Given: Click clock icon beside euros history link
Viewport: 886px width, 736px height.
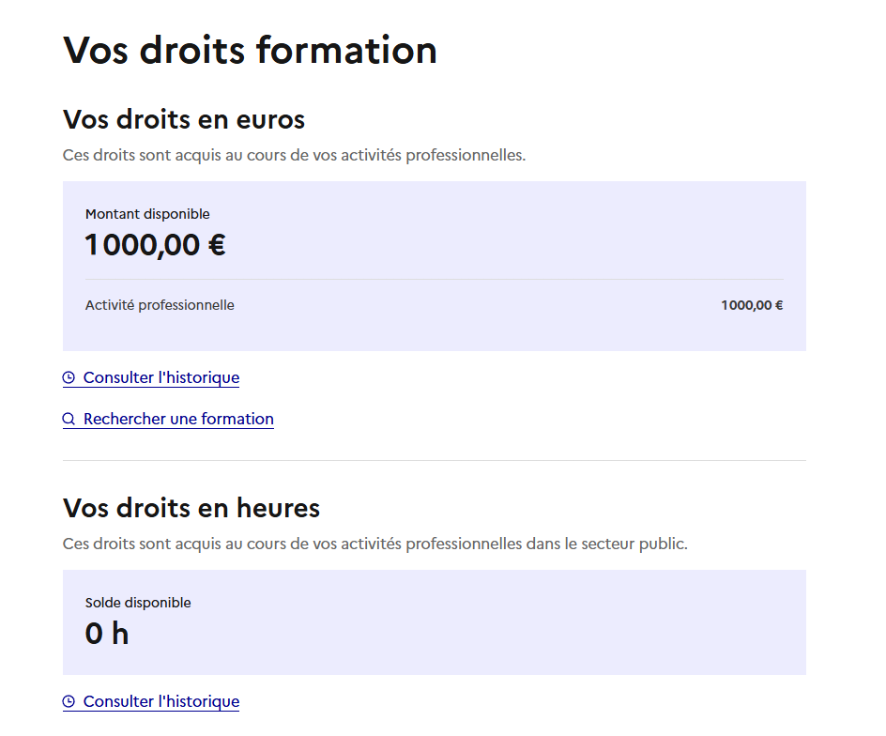Looking at the screenshot, I should point(69,377).
